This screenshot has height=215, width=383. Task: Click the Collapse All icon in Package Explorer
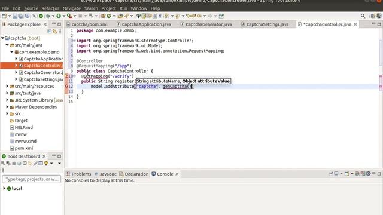pyautogui.click(x=49, y=32)
